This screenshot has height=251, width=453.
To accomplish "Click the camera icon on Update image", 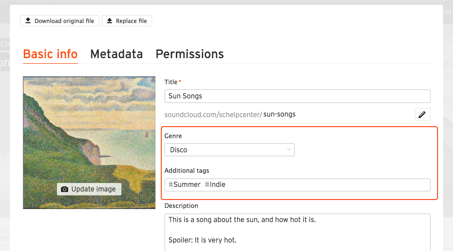I will [65, 189].
